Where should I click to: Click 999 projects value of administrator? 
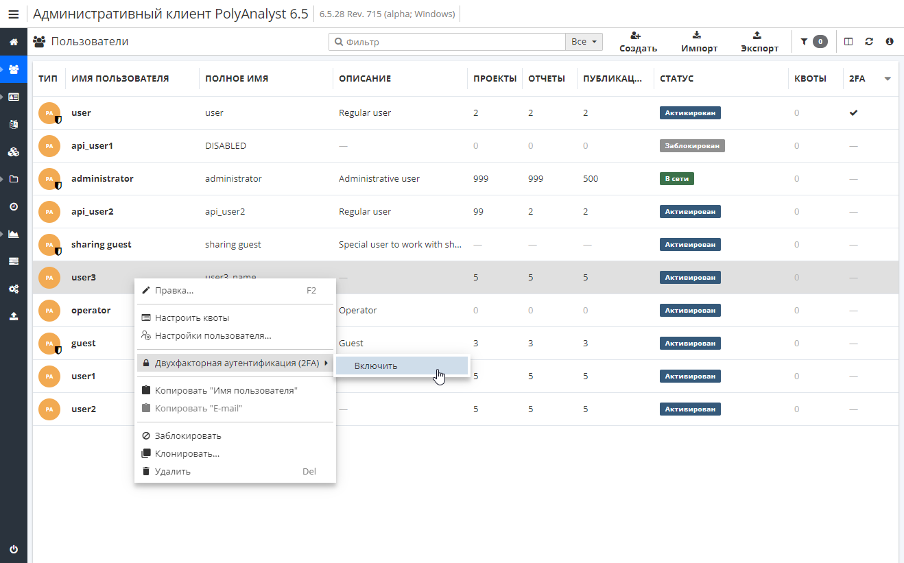coord(481,179)
